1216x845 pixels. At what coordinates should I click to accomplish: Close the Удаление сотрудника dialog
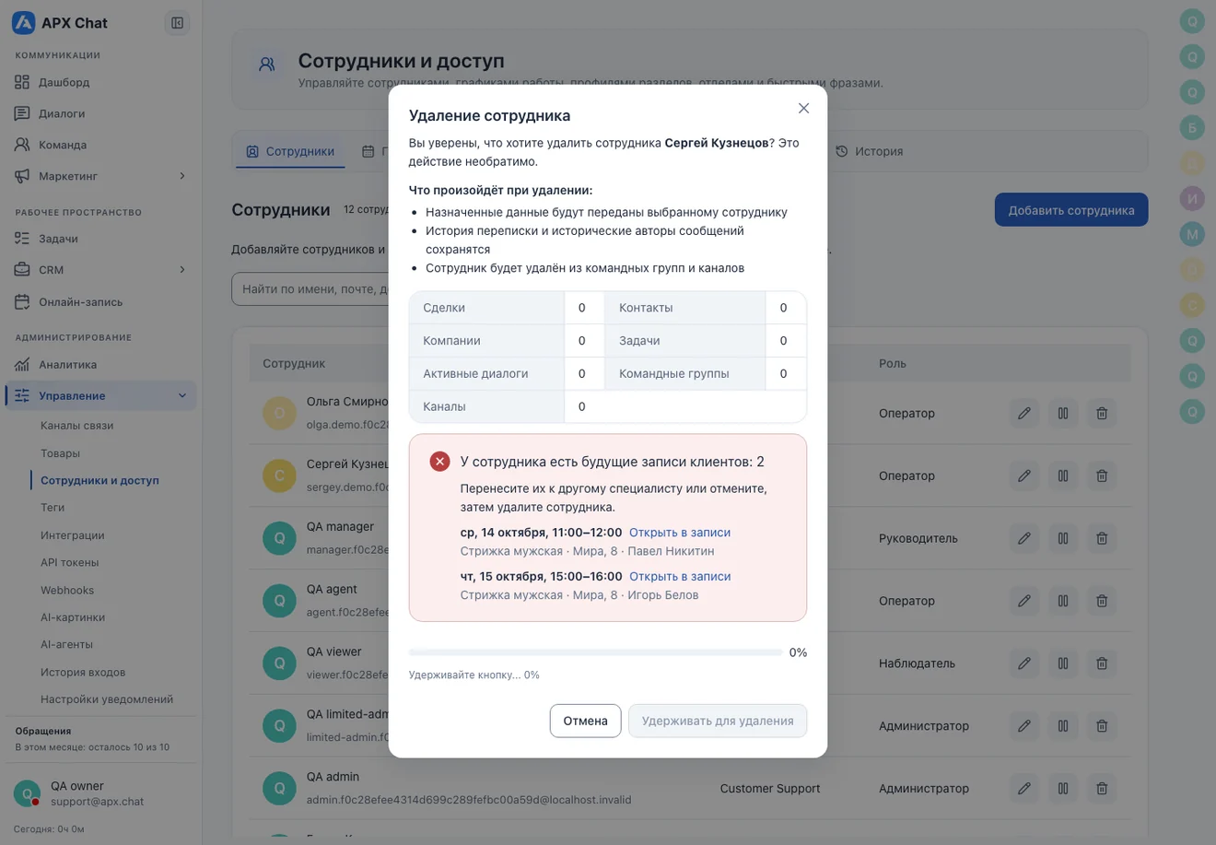803,109
